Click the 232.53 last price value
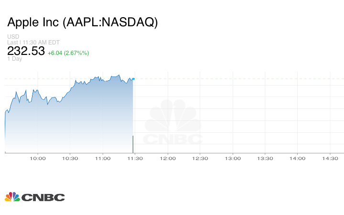Screen dimensions: 344x215 coord(26,51)
